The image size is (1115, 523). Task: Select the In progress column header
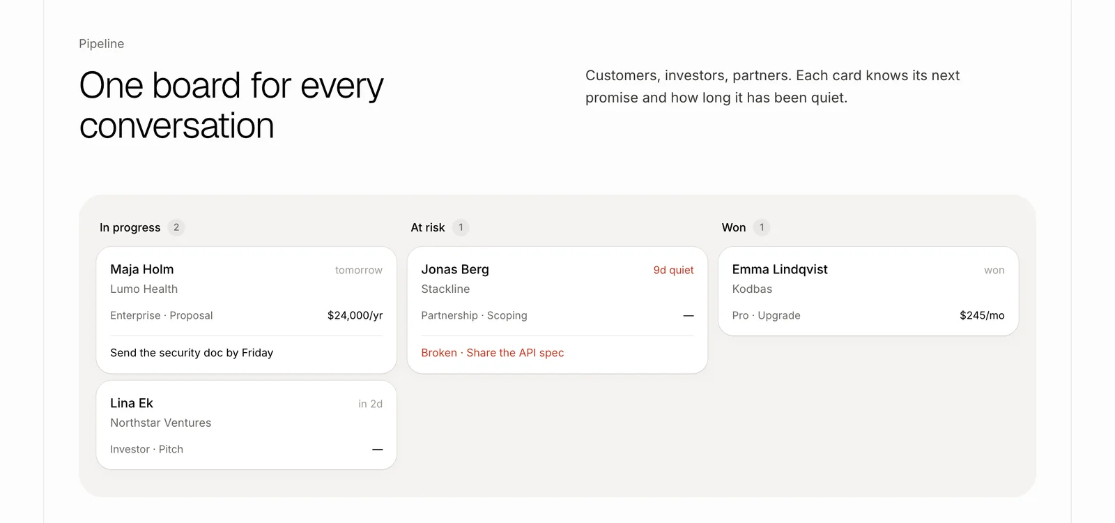click(130, 227)
